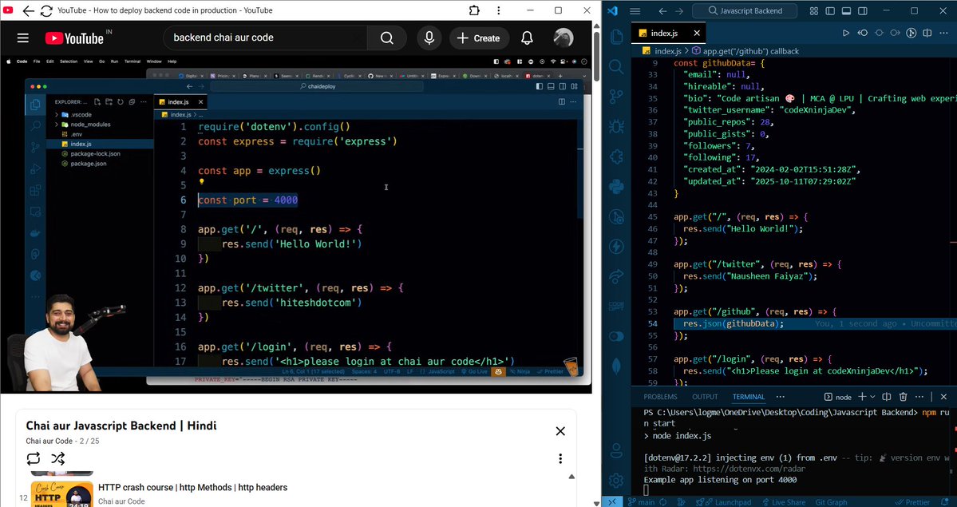
Task: Open the Manage gear in VS Code
Action: click(x=616, y=480)
